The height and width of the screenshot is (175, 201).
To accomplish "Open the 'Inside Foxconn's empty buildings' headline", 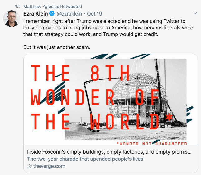I will pos(109,152).
